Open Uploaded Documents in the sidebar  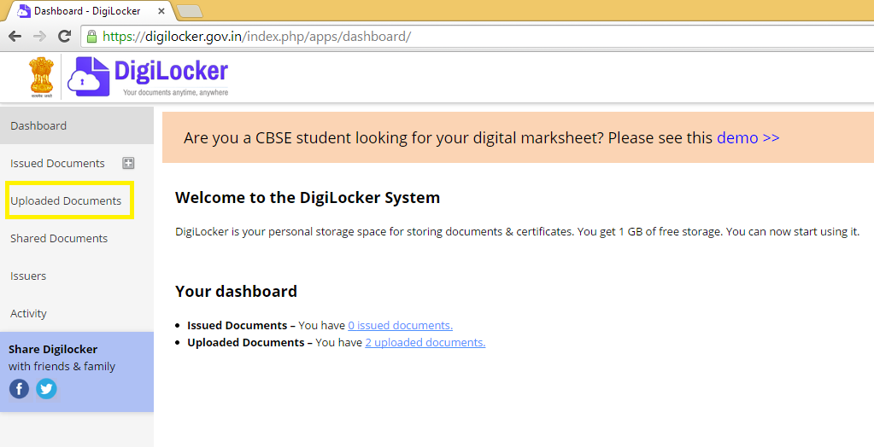[66, 201]
